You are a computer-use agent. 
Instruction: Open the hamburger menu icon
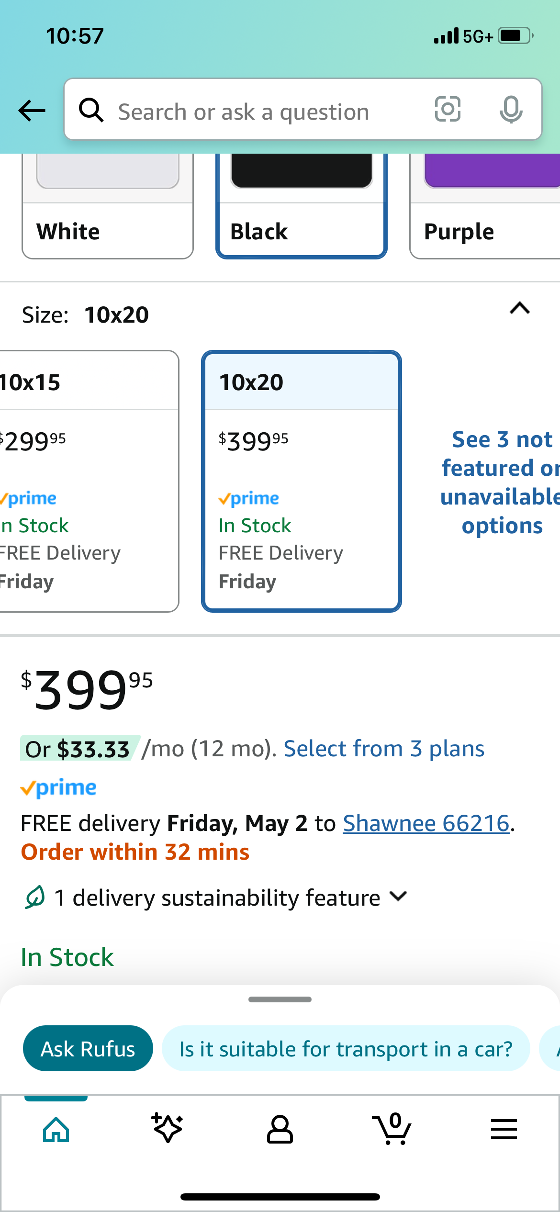[504, 1130]
